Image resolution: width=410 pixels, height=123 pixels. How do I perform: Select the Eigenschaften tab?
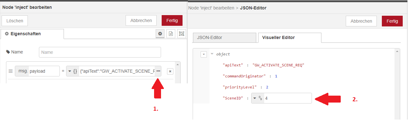click(32, 34)
